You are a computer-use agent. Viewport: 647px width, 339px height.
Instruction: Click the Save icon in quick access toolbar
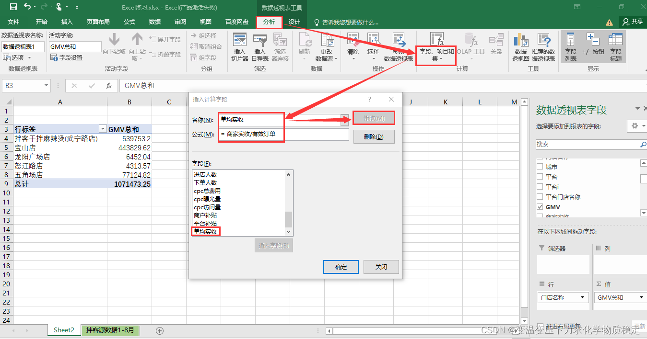13,7
